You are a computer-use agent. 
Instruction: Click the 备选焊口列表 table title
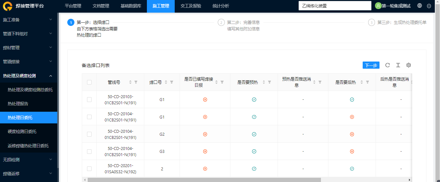point(96,65)
